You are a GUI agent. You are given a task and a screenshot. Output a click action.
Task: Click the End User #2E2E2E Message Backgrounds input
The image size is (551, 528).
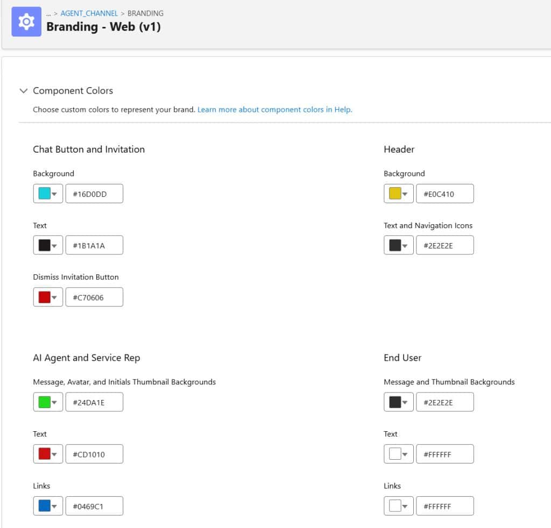(x=445, y=402)
